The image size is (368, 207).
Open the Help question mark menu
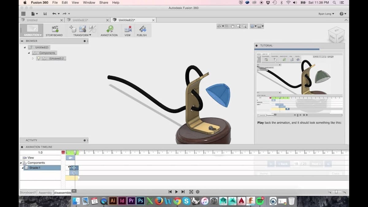coord(343,14)
